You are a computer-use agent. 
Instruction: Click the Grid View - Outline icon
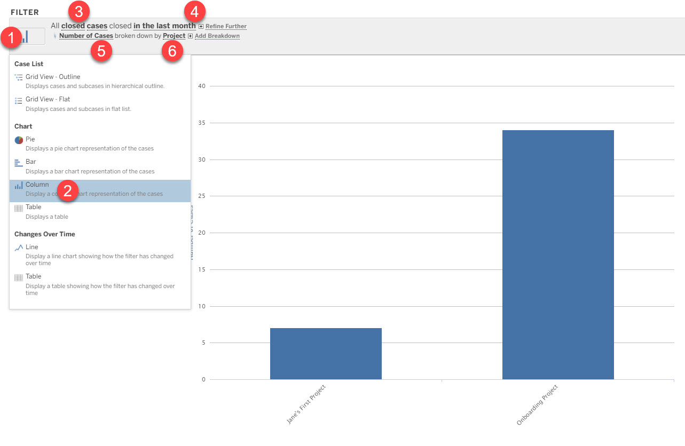[x=19, y=77]
